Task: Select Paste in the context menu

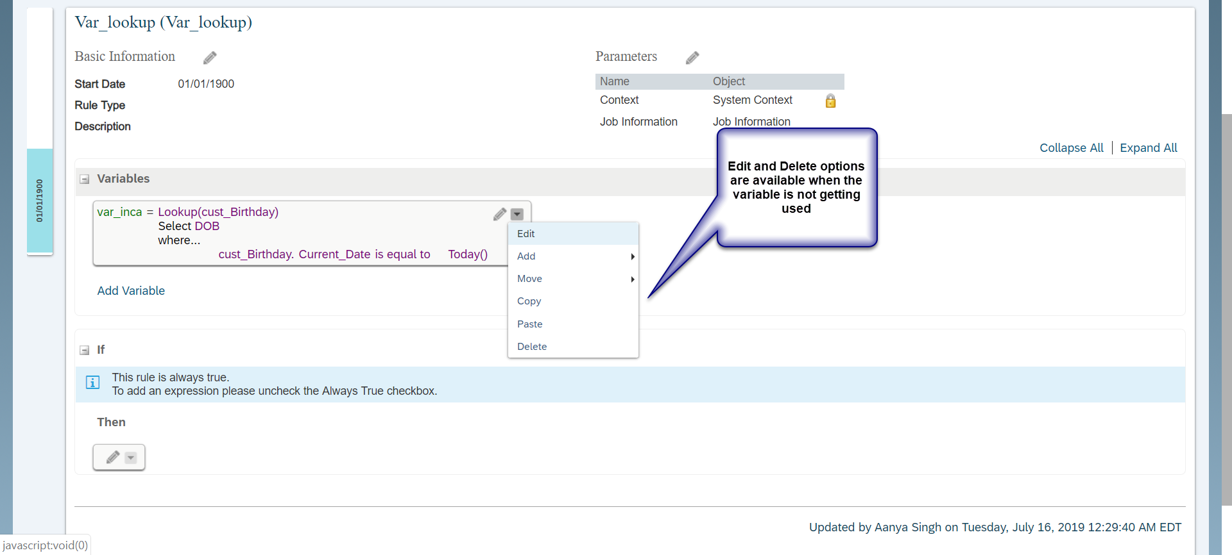Action: pos(573,324)
